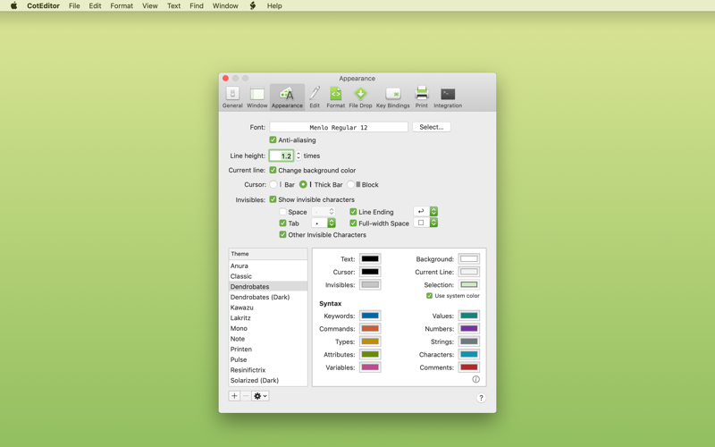Screen dimensions: 715x447
Task: Click the help question mark button
Action: click(481, 398)
